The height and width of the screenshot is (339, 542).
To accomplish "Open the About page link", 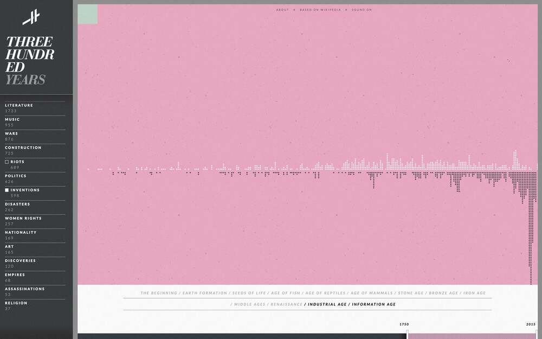I will click(x=282, y=10).
